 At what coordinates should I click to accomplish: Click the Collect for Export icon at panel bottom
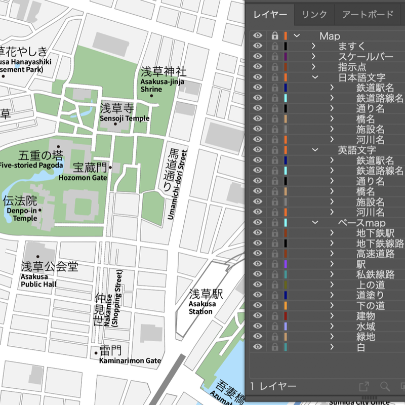click(x=363, y=387)
